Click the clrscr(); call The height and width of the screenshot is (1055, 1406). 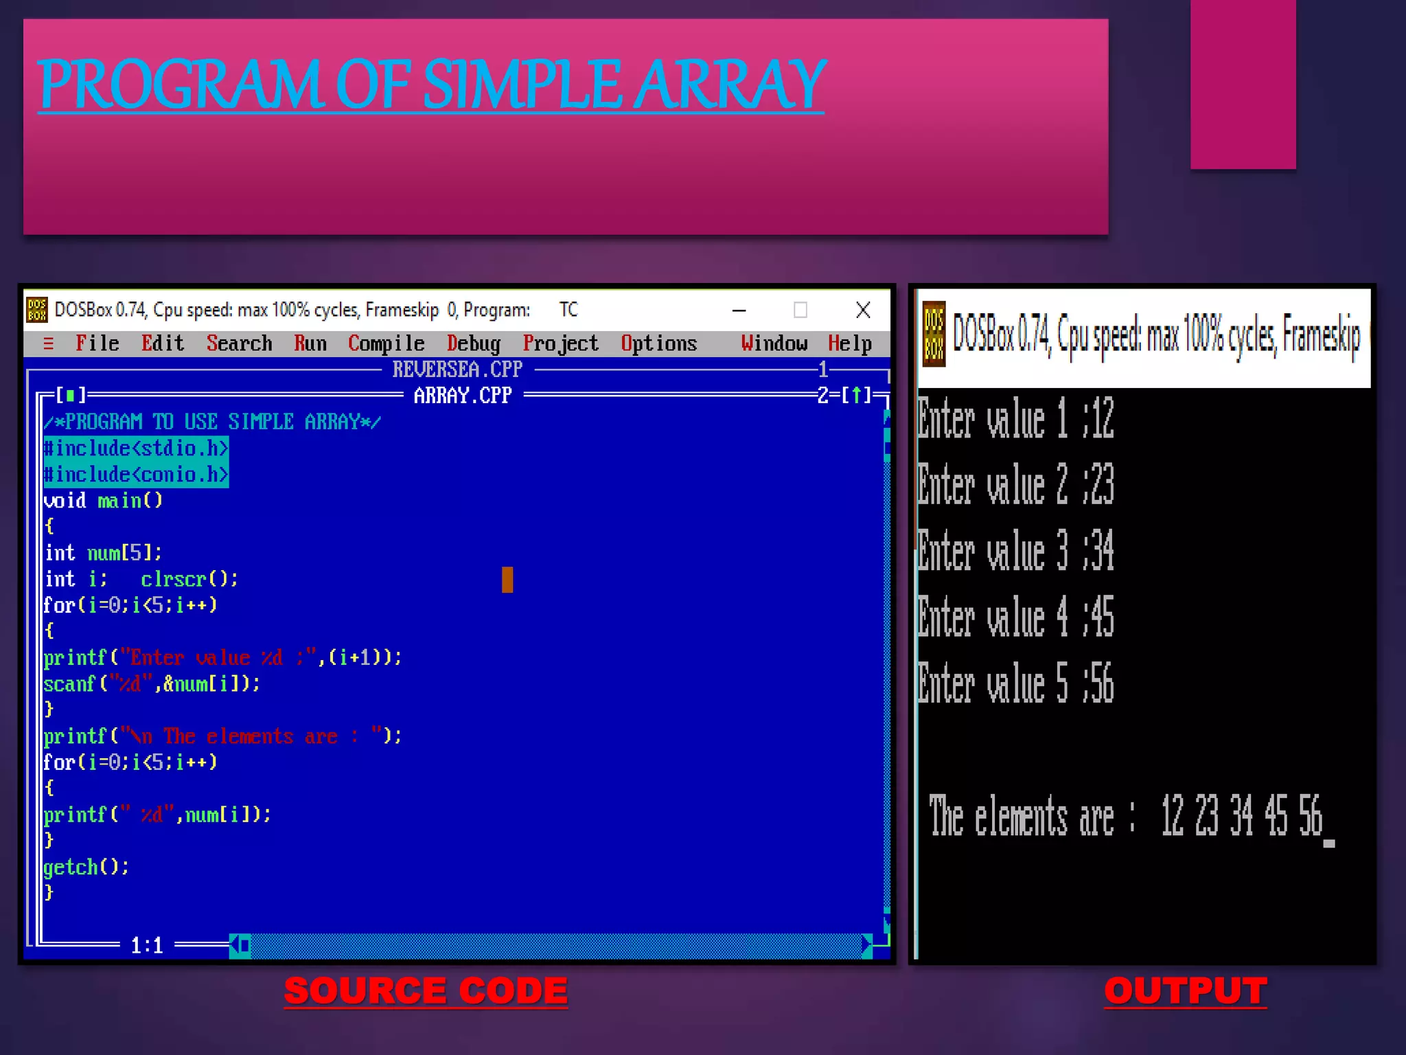189,579
